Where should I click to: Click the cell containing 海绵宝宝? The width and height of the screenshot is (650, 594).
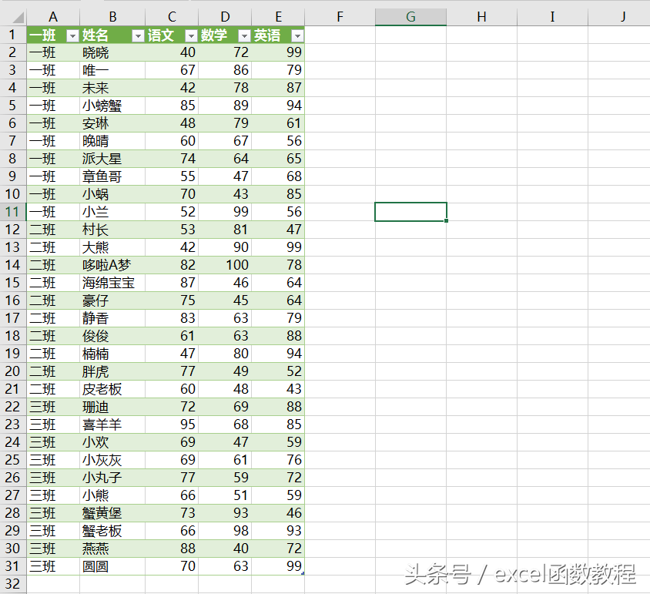(112, 283)
